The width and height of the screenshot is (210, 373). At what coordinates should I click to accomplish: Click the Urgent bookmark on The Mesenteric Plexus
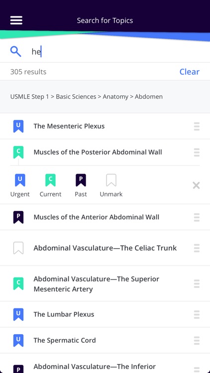(x=18, y=126)
